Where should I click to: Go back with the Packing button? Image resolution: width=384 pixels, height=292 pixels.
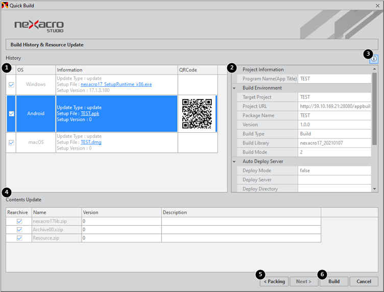(274, 281)
